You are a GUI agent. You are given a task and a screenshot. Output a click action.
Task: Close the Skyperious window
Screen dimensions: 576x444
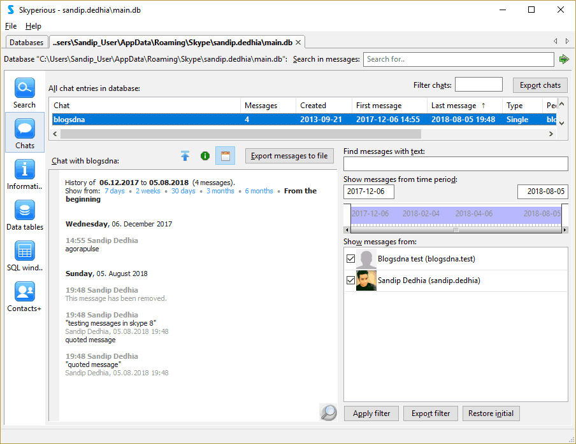pyautogui.click(x=561, y=10)
